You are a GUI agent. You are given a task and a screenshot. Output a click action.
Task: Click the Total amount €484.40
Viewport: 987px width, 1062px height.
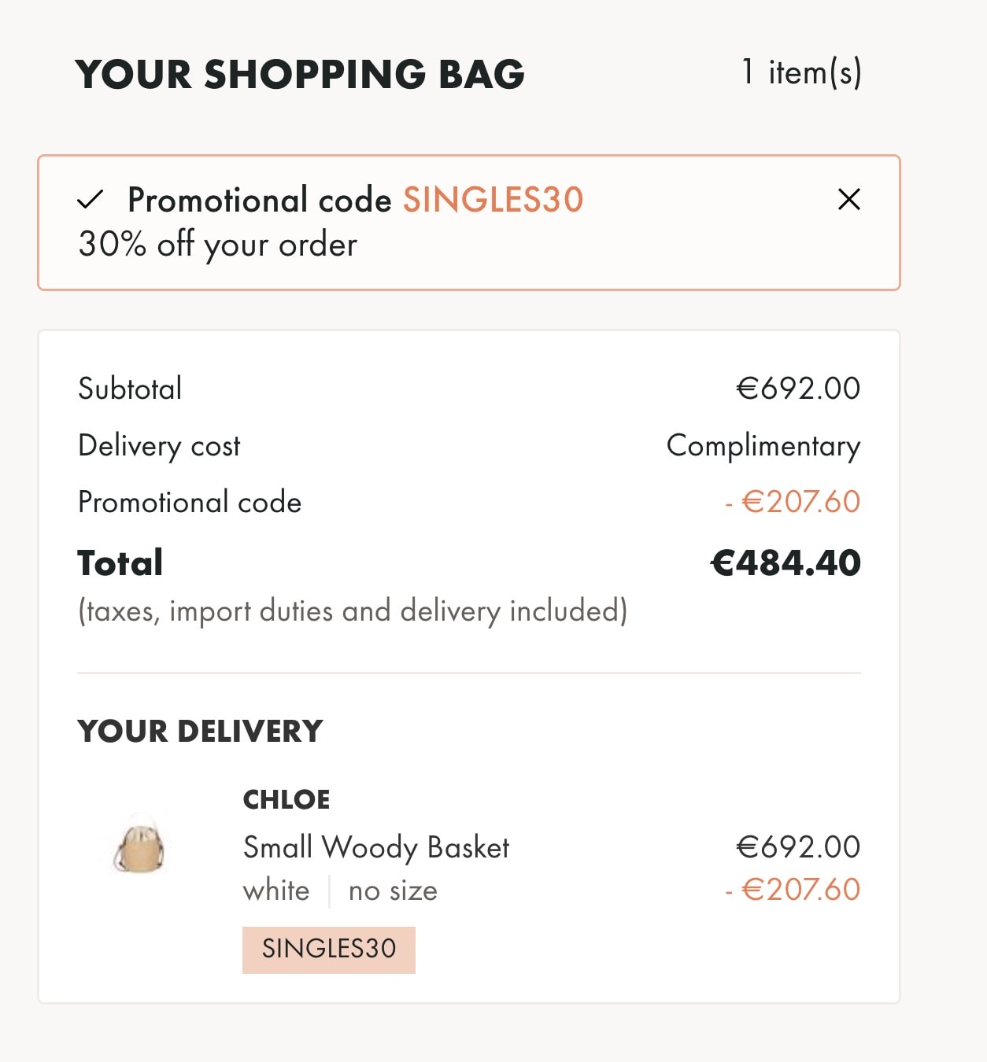click(786, 563)
